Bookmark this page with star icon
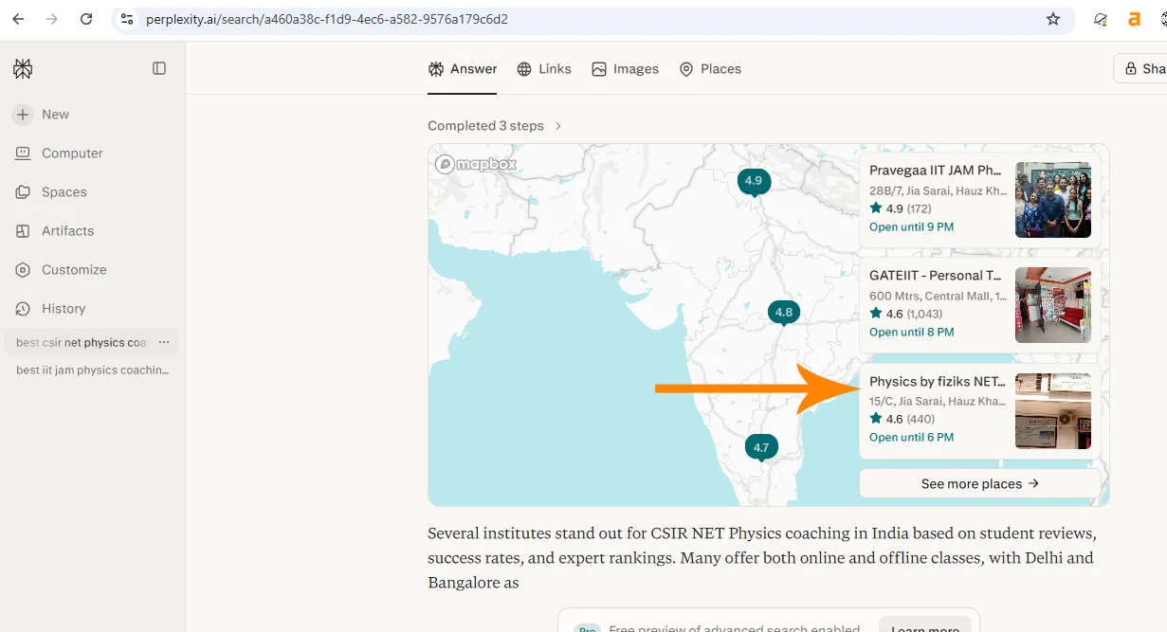The height and width of the screenshot is (632, 1167). coord(1053,19)
